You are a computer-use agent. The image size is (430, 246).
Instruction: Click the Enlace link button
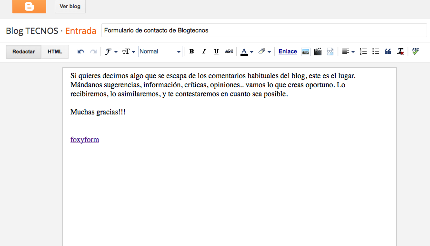pyautogui.click(x=288, y=51)
